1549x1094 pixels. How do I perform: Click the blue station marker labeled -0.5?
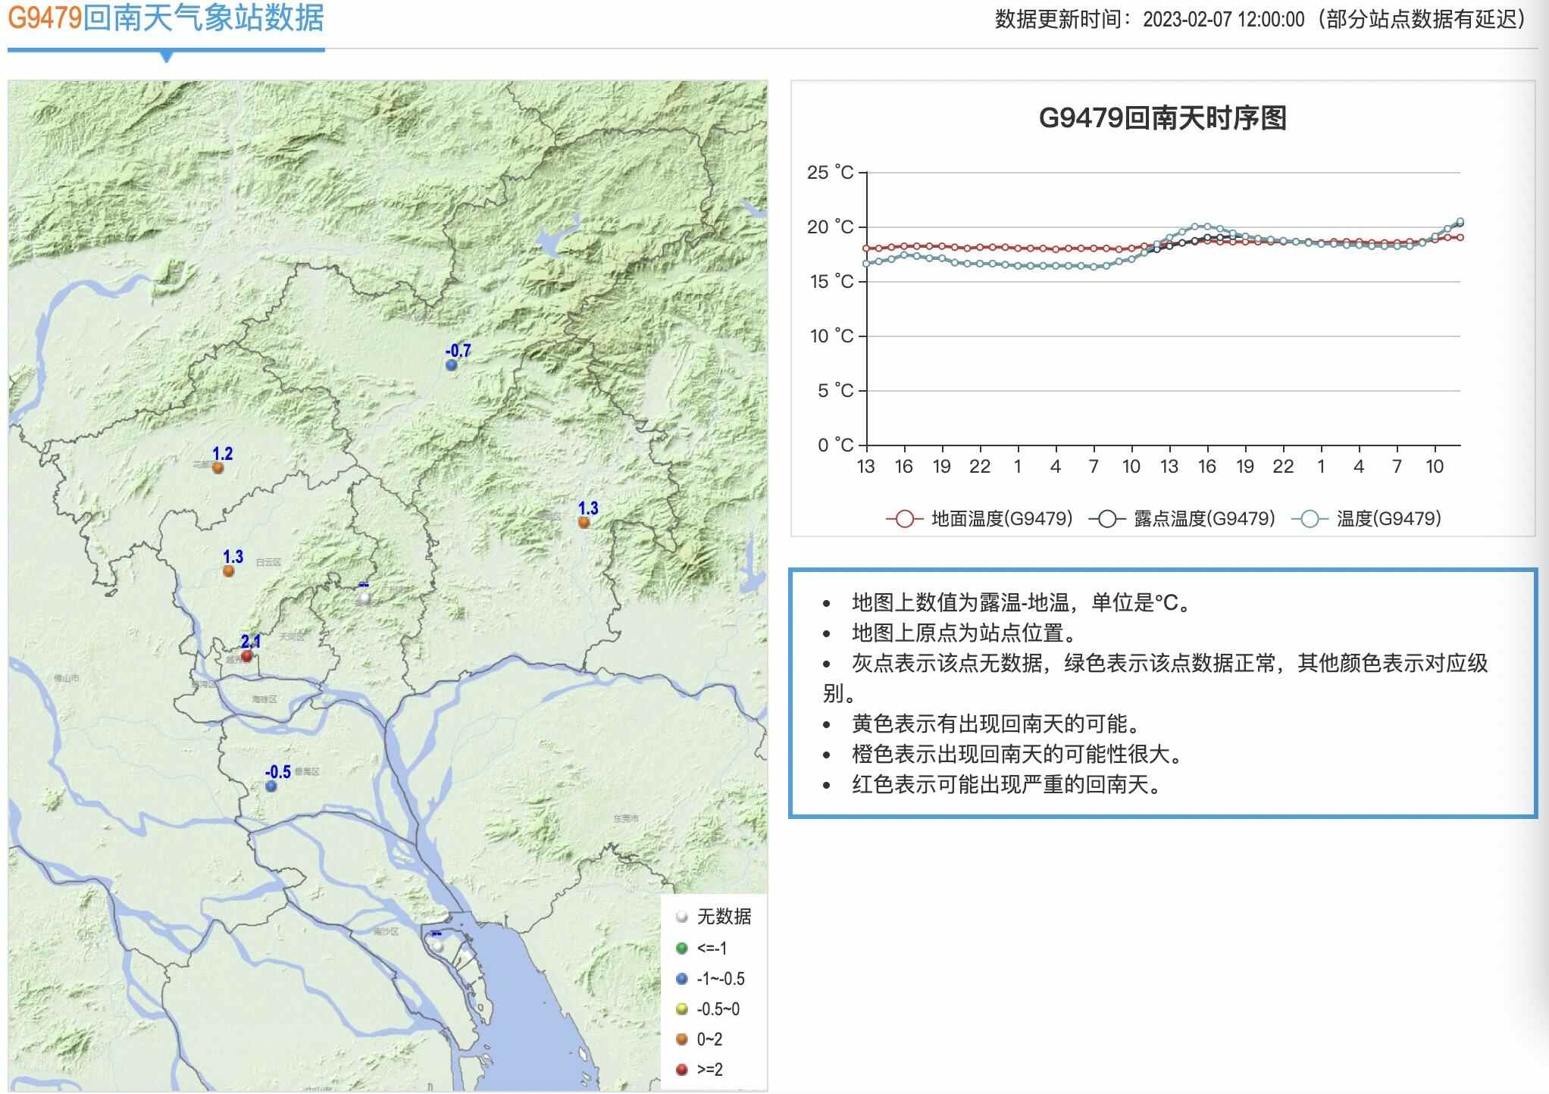(271, 786)
